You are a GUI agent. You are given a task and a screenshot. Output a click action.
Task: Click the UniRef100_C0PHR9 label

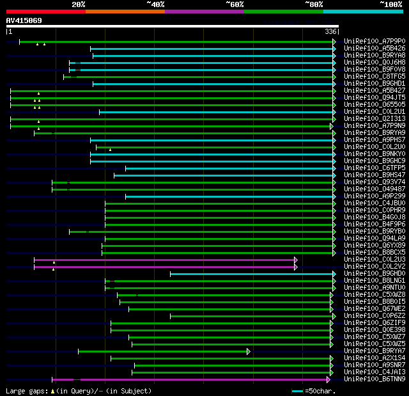pyautogui.click(x=374, y=210)
